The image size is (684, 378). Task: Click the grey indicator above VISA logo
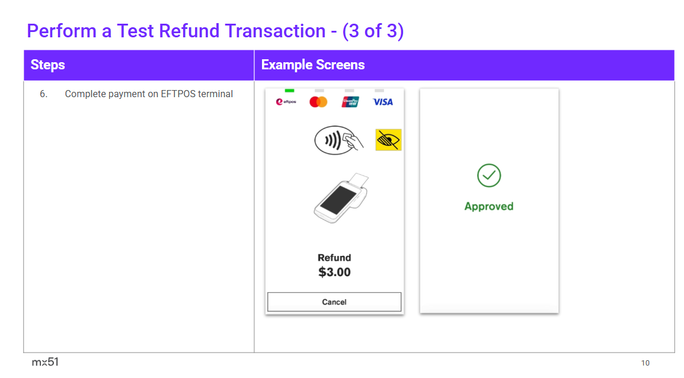(380, 91)
